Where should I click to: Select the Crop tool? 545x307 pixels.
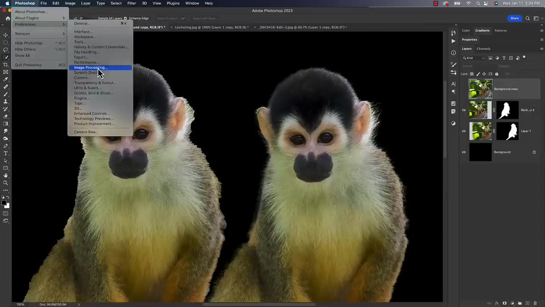tap(5, 64)
